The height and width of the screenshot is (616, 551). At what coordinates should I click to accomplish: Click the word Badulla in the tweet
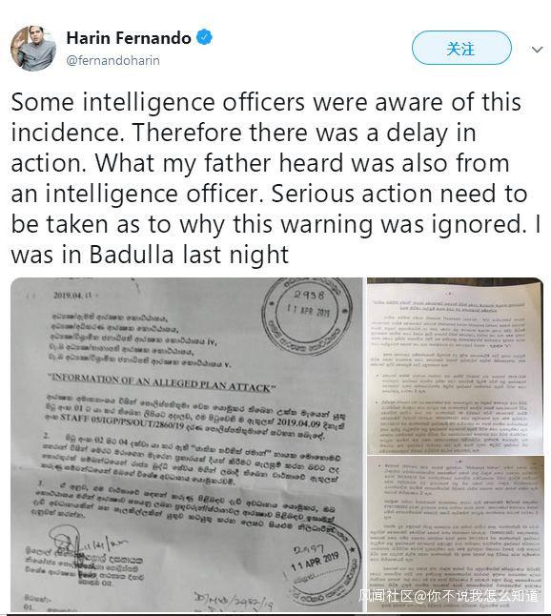pyautogui.click(x=132, y=255)
